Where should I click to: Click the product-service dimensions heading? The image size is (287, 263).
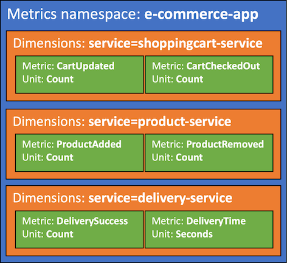click(122, 122)
